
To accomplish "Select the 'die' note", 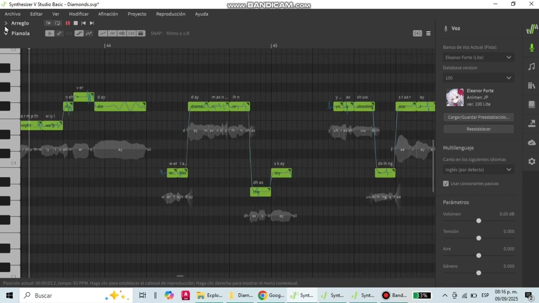I will click(x=120, y=106).
